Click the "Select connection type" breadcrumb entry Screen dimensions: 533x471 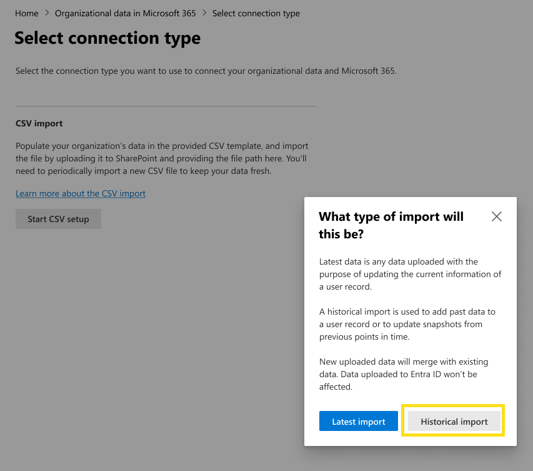256,13
